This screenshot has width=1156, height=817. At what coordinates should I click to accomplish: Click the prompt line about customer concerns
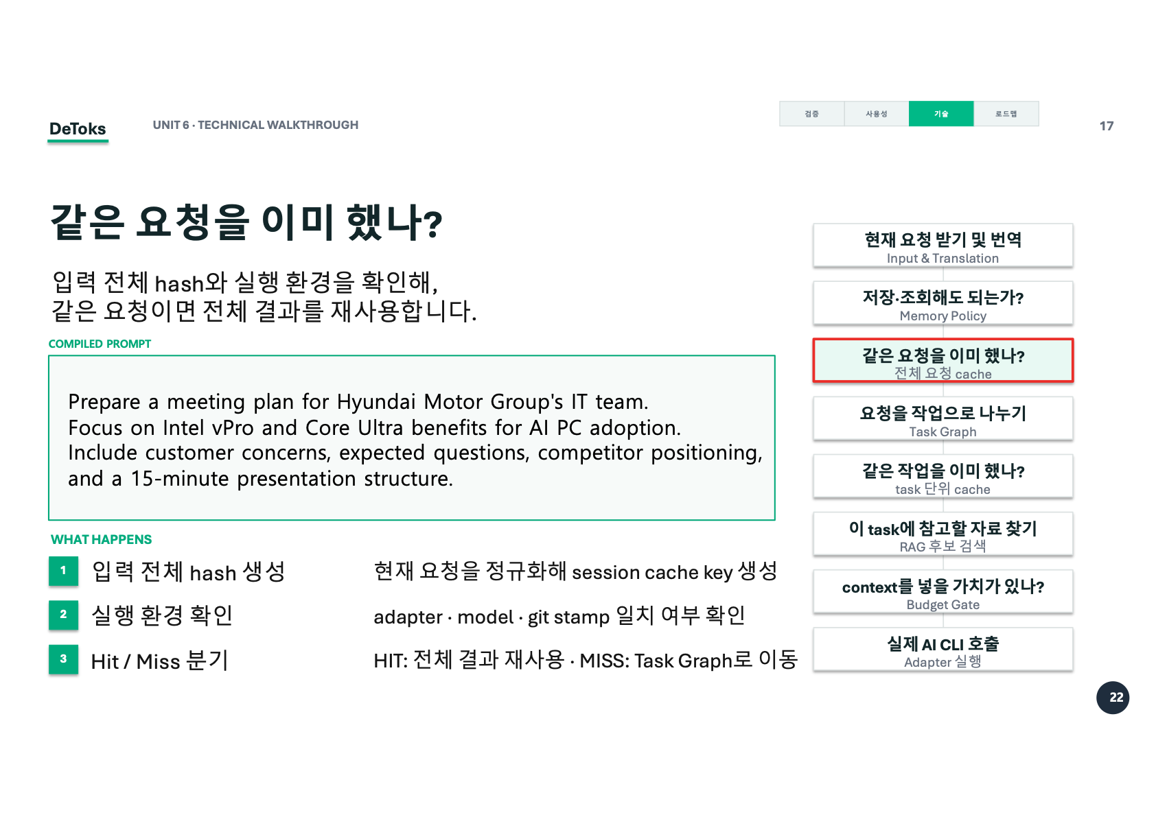415,453
